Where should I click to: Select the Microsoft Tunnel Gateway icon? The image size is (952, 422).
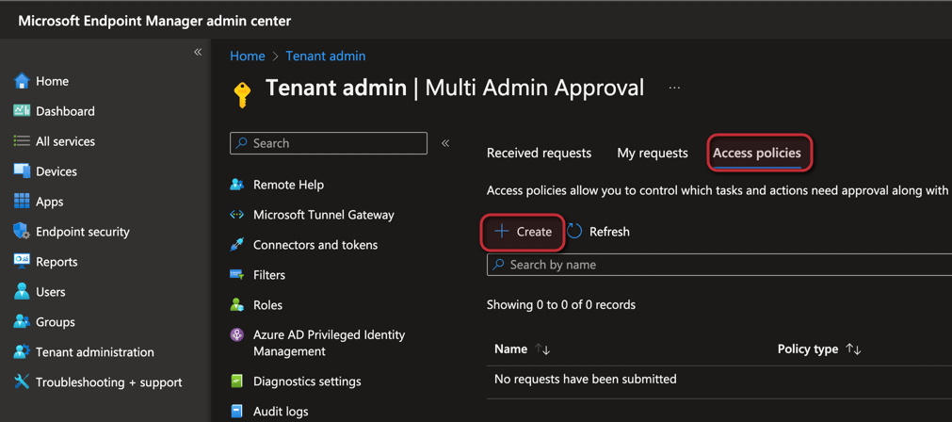coord(237,215)
